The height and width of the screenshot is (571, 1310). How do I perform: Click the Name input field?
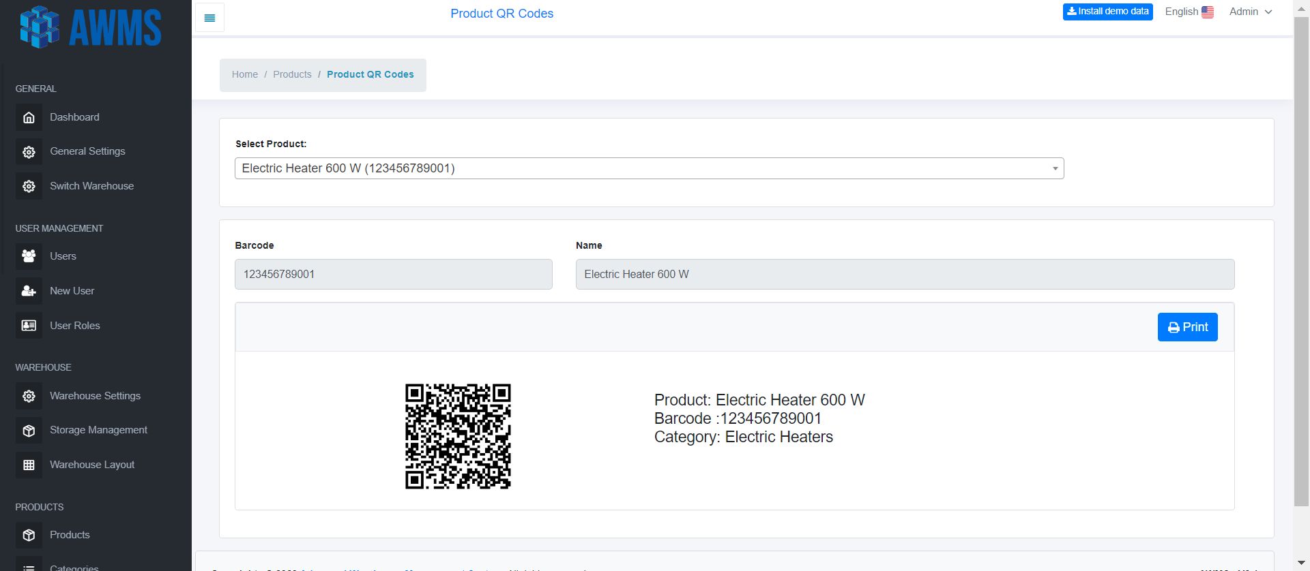[x=905, y=274]
